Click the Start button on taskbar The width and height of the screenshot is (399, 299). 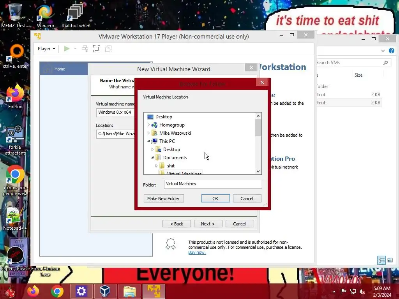point(11,291)
